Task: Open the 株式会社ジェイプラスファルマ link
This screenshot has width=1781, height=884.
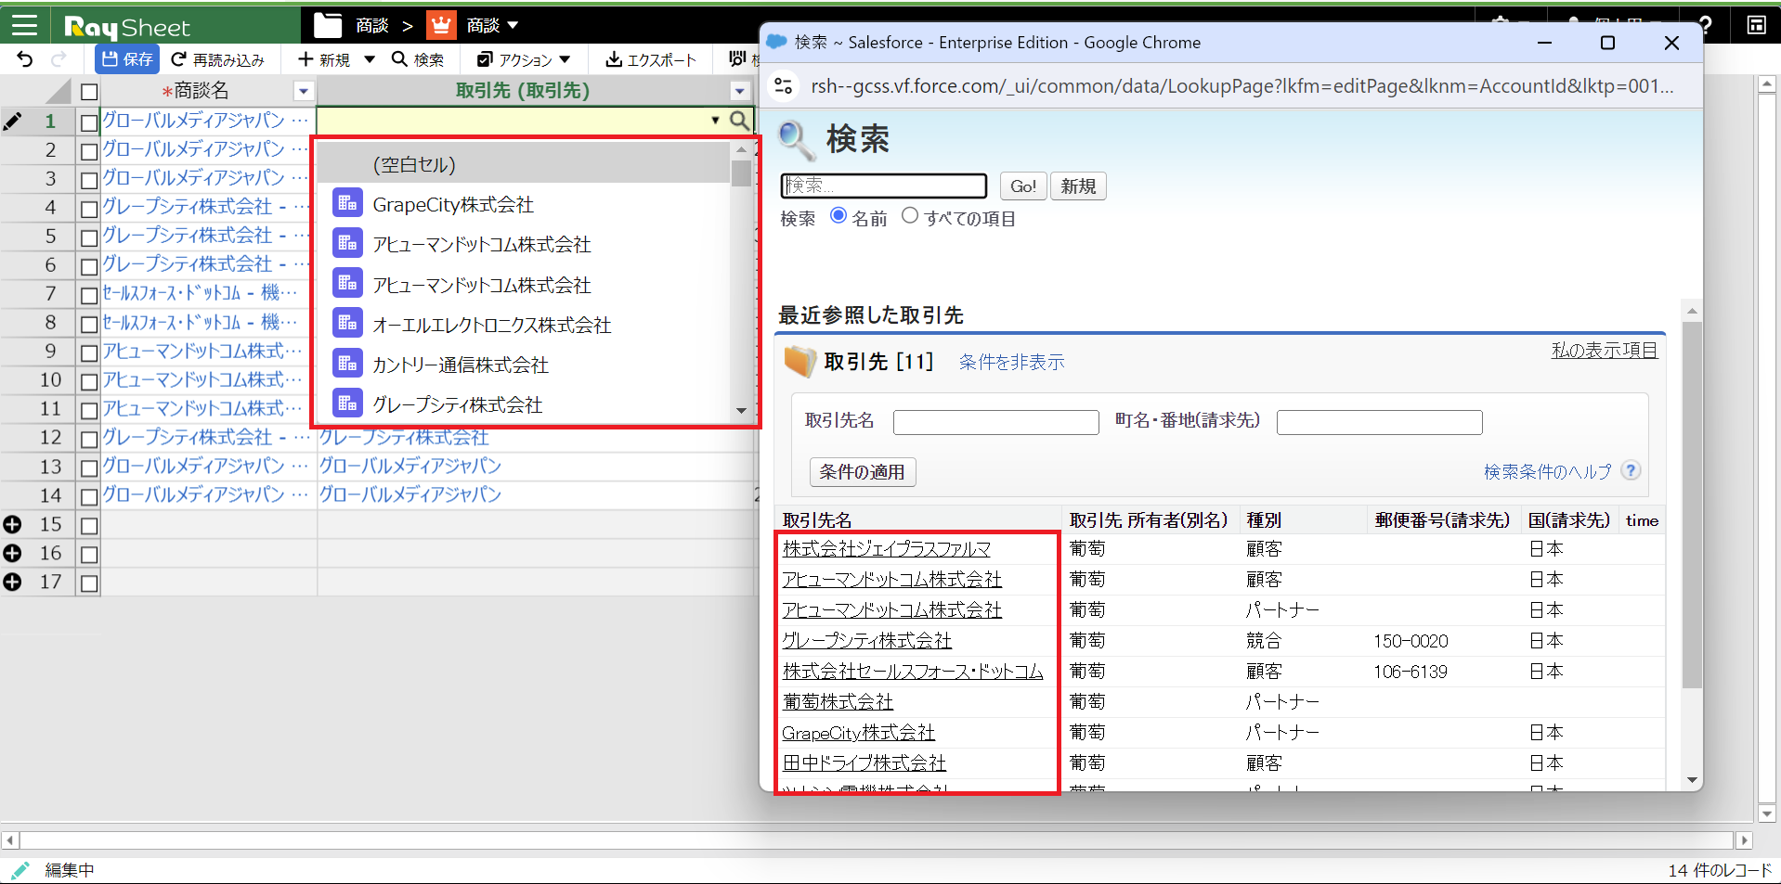Action: (887, 549)
